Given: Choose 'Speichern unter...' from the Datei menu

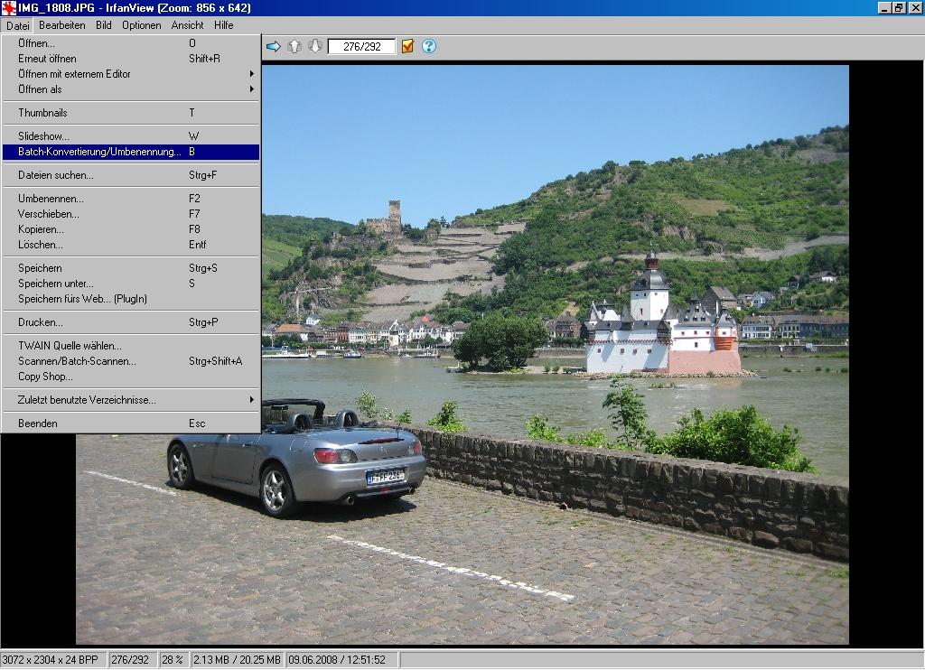Looking at the screenshot, I should coord(56,284).
